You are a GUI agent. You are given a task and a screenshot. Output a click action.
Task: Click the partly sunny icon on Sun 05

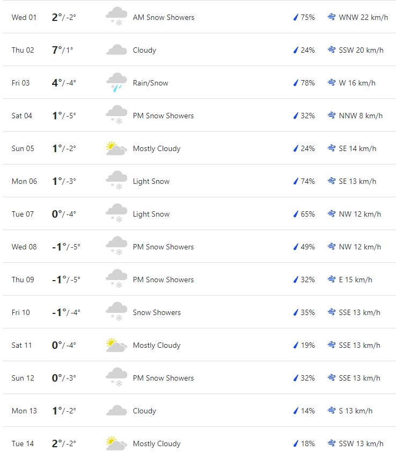point(116,148)
